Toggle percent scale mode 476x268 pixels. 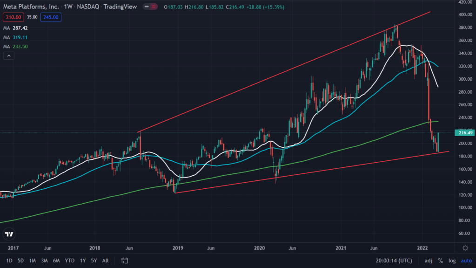coord(440,260)
